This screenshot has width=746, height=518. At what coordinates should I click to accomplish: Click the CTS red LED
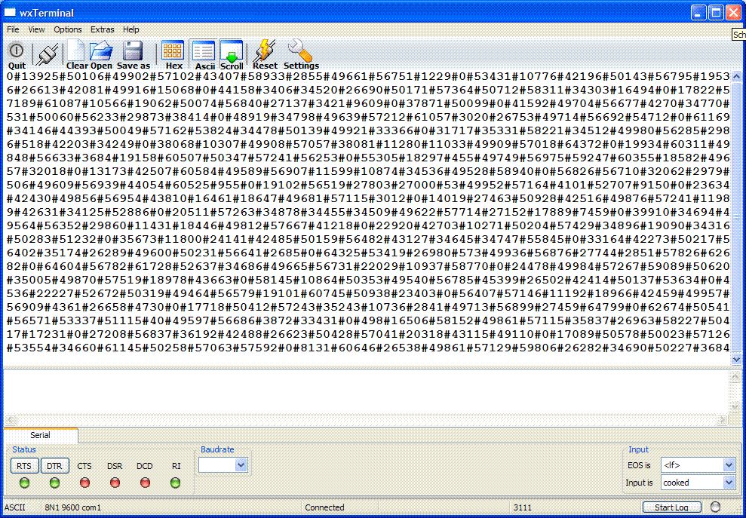coord(84,483)
